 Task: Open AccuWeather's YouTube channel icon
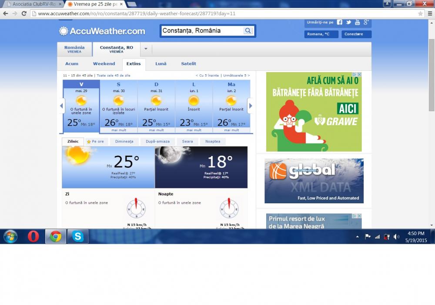click(x=358, y=22)
